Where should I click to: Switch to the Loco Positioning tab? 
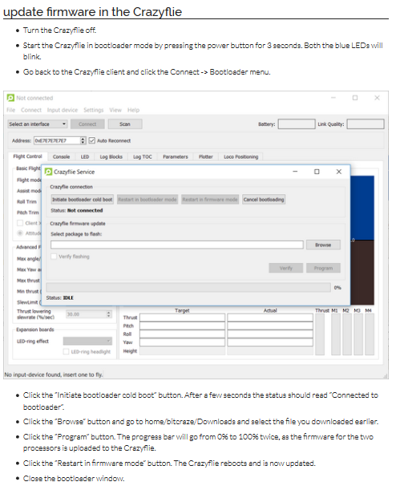(x=241, y=157)
